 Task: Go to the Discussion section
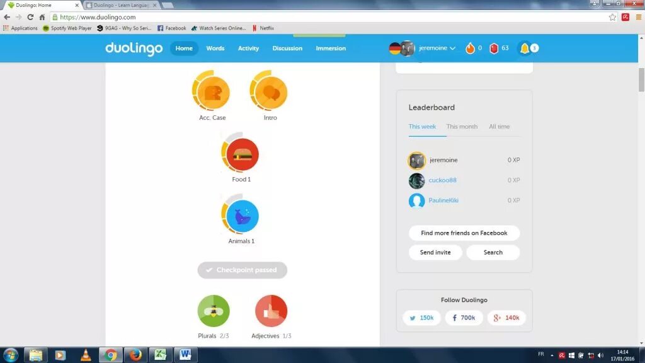point(287,48)
